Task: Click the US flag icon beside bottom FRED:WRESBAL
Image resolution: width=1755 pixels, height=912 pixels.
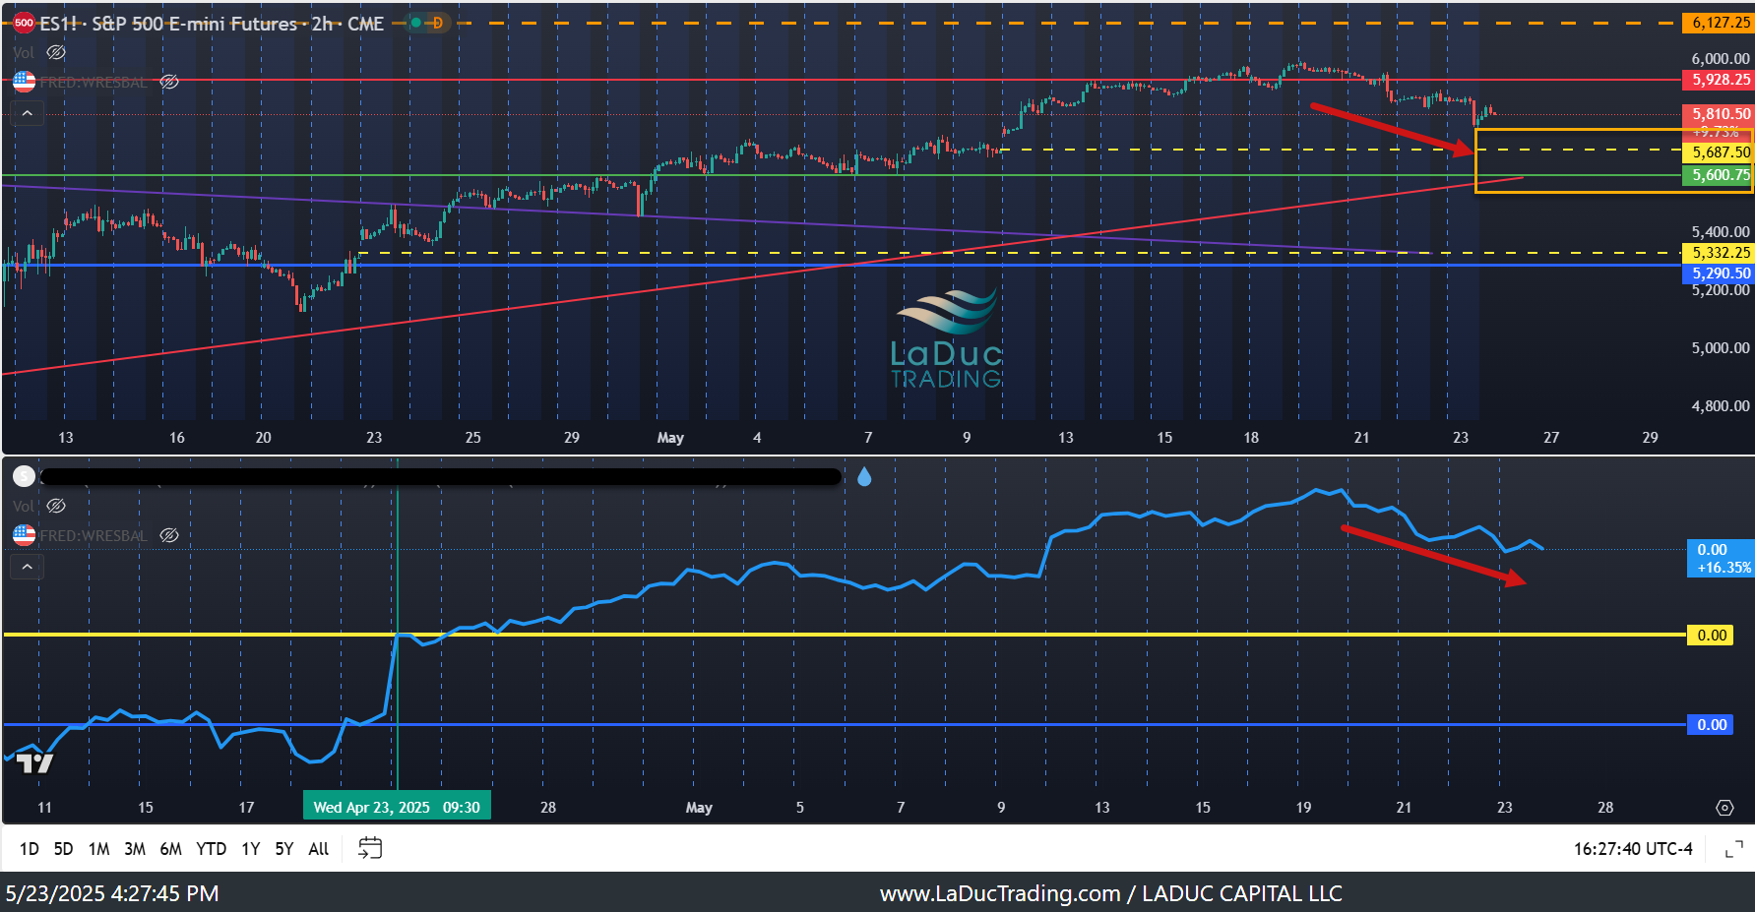Action: pyautogui.click(x=25, y=535)
